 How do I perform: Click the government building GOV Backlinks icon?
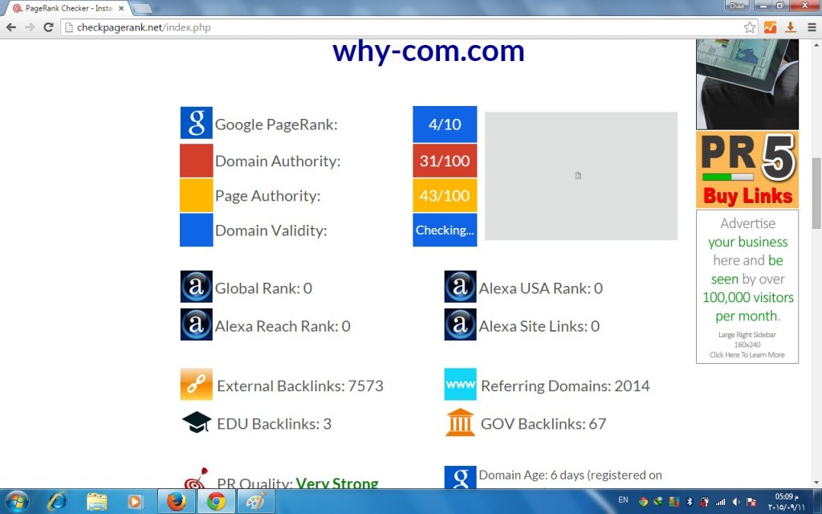pyautogui.click(x=460, y=422)
